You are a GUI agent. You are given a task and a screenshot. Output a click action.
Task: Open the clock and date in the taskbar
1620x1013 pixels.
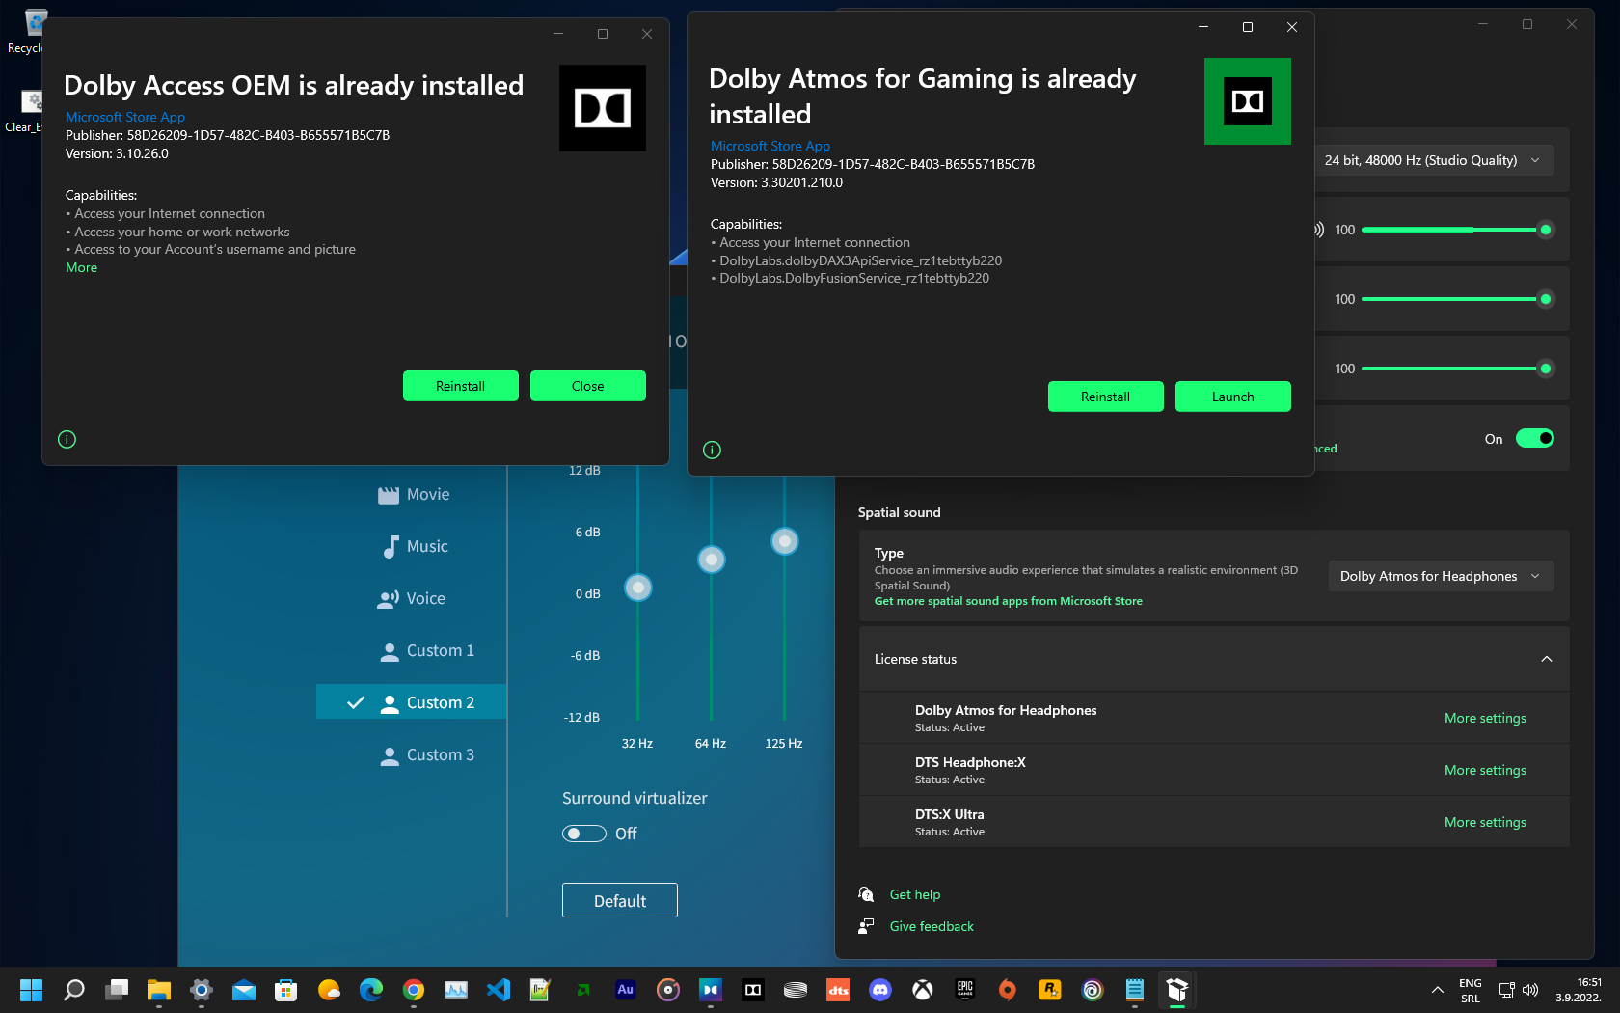[x=1579, y=990]
